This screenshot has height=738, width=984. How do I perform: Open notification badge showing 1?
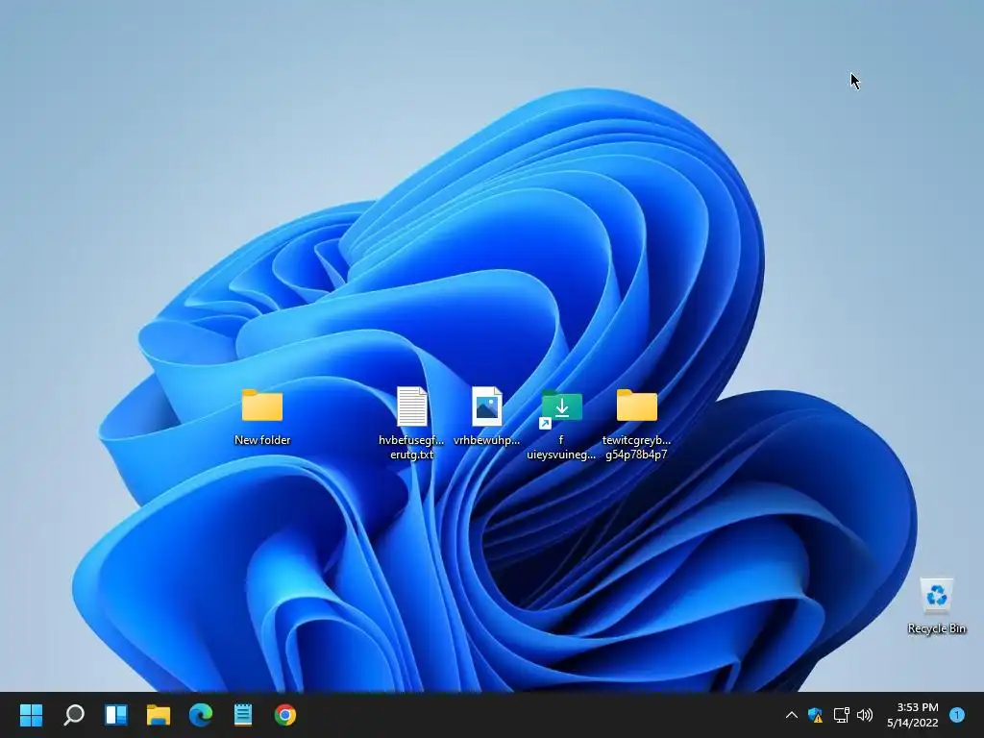coord(957,715)
